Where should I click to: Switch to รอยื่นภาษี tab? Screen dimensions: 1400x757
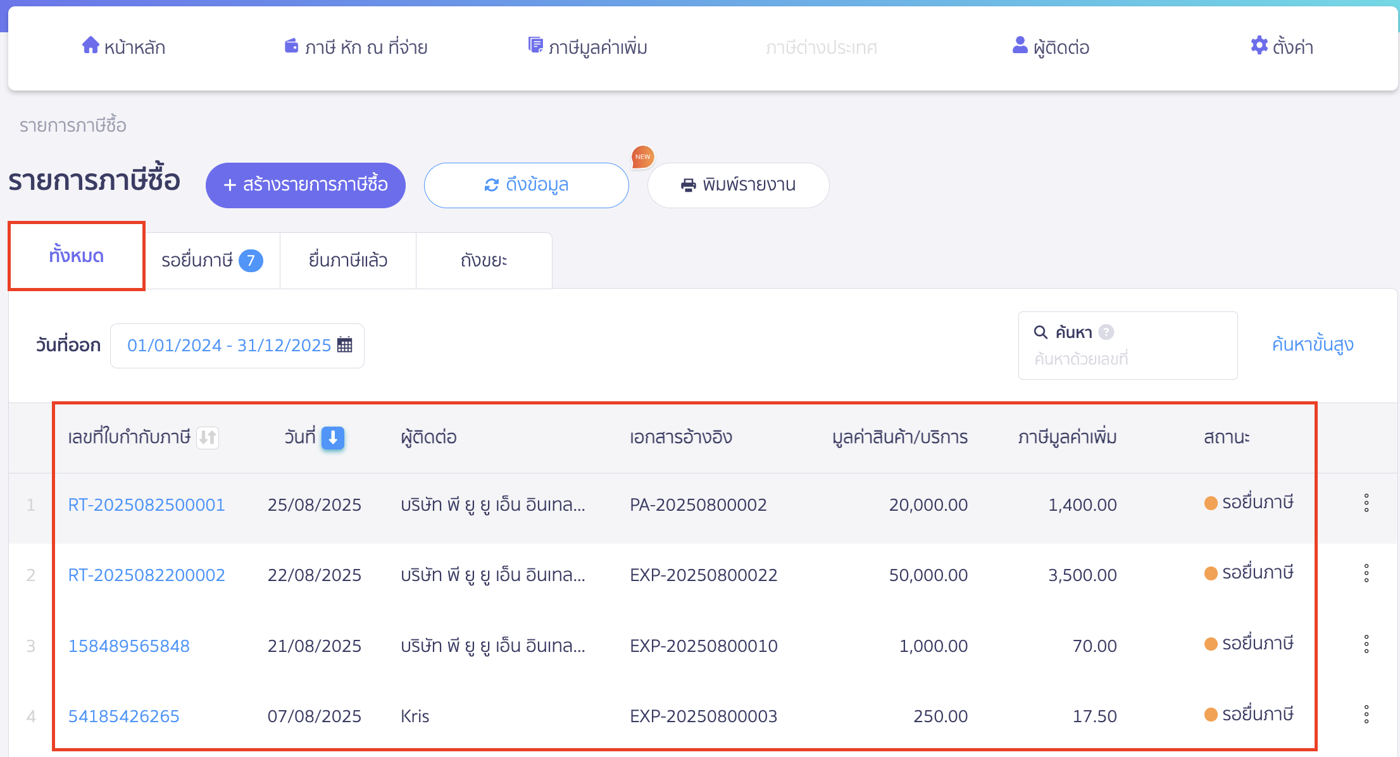tap(212, 260)
